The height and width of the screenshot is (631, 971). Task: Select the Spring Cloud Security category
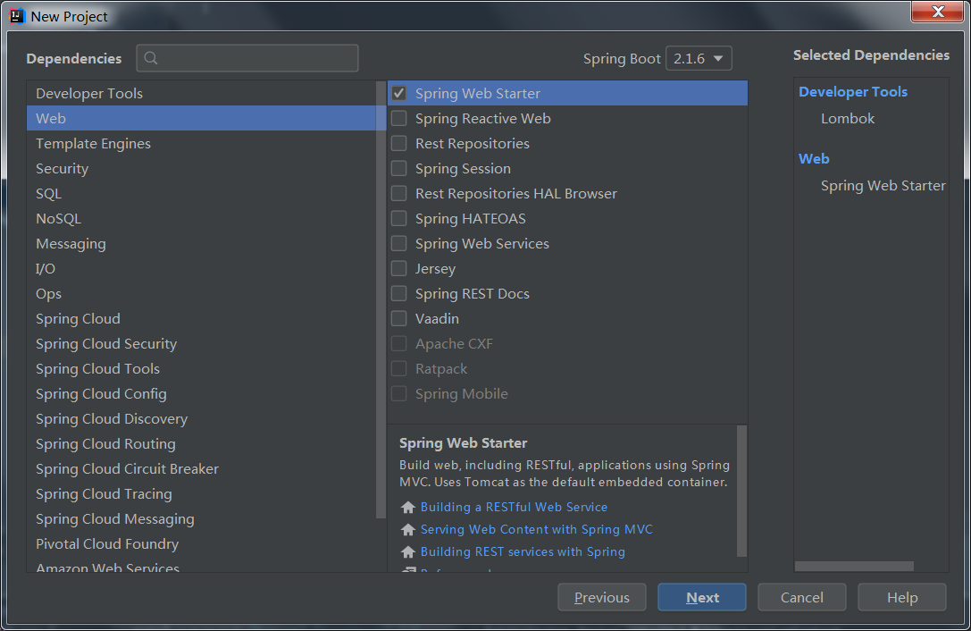point(201,343)
